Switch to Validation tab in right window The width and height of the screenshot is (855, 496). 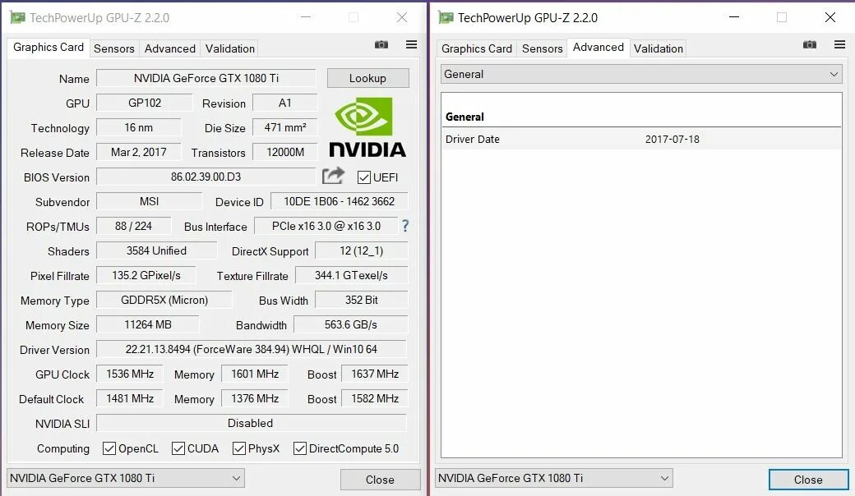coord(659,48)
